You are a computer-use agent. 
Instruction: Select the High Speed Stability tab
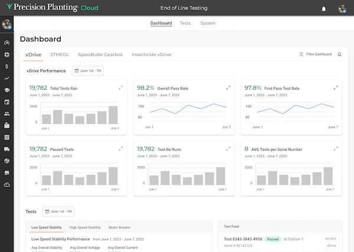85,227
